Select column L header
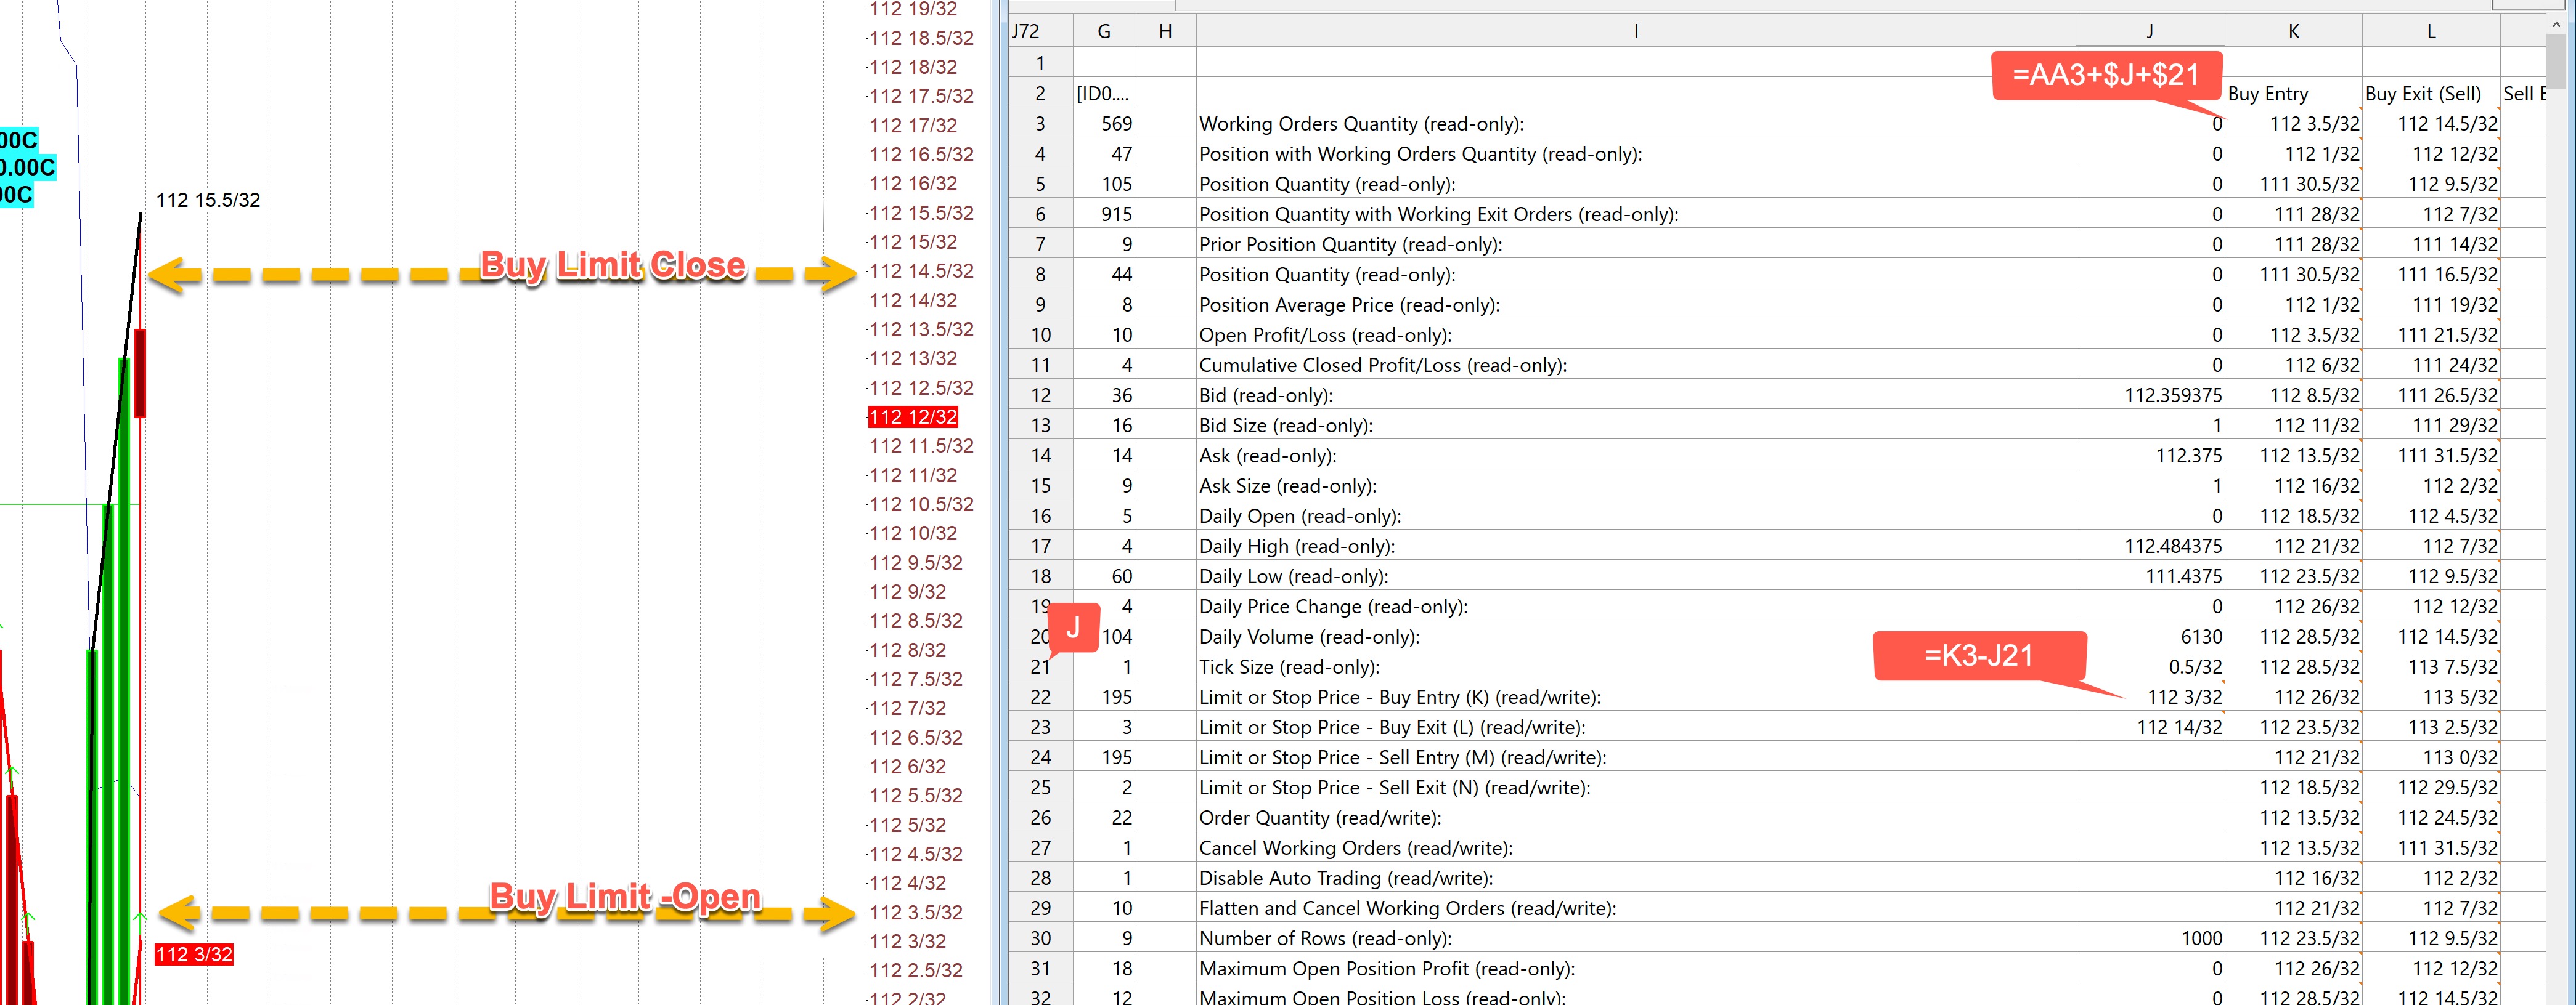This screenshot has width=2576, height=1005. [x=2431, y=31]
